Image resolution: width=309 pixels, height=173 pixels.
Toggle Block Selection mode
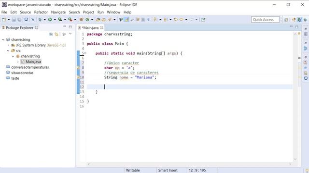pyautogui.click(x=143, y=20)
